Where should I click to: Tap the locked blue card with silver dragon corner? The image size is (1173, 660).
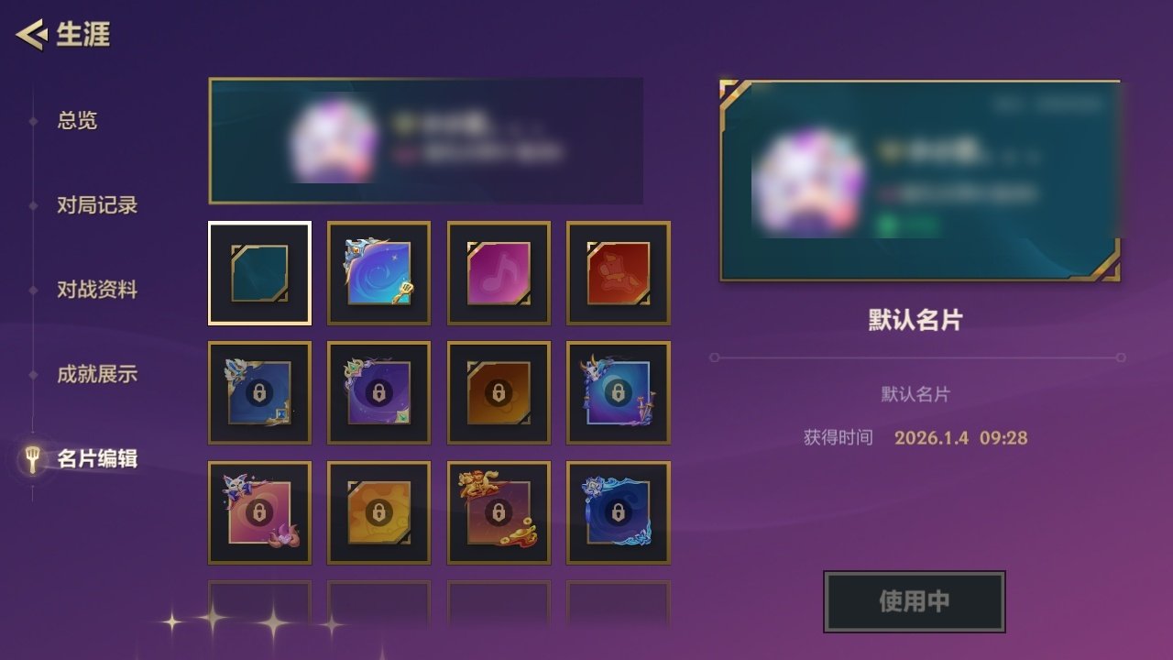259,392
